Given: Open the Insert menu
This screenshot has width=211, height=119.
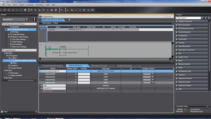Looking at the screenshot, I should coord(15,5).
